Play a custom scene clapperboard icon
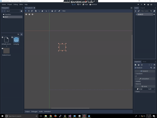The width and height of the screenshot is (157, 118). (x=151, y=4)
